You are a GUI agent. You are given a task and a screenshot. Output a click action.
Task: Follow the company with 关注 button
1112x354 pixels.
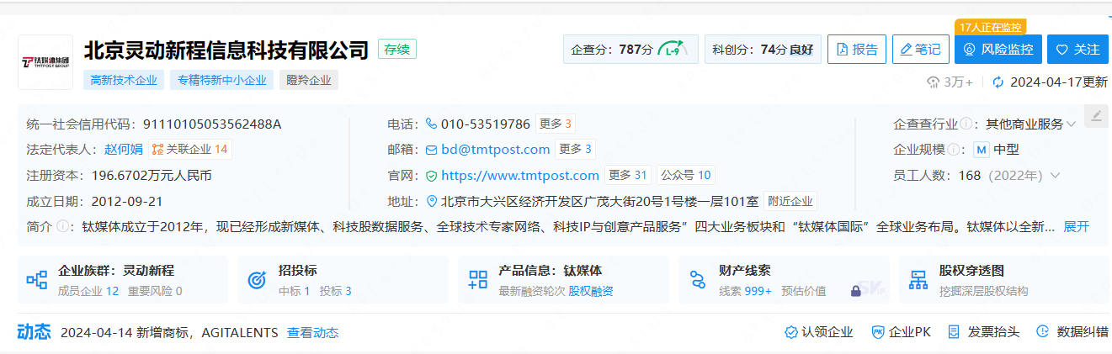[1078, 49]
